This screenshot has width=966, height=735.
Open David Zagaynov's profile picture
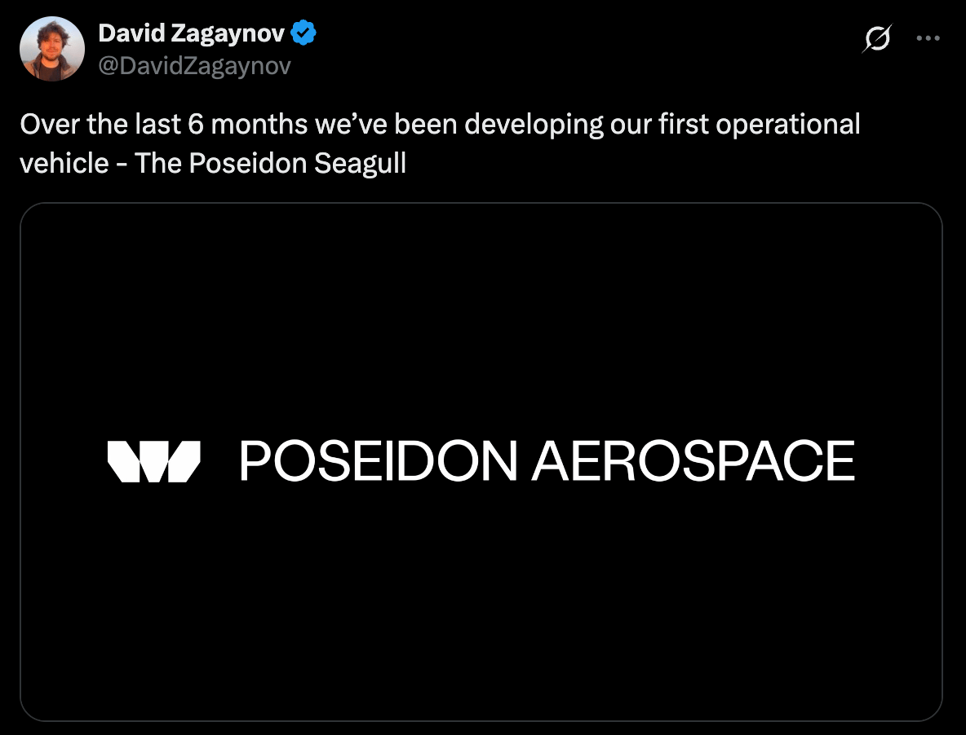click(x=52, y=49)
